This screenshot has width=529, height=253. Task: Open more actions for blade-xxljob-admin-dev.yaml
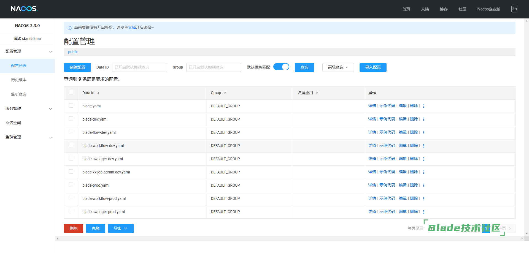[x=424, y=172]
